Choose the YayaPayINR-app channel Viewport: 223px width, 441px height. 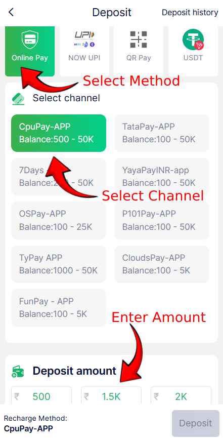(162, 177)
